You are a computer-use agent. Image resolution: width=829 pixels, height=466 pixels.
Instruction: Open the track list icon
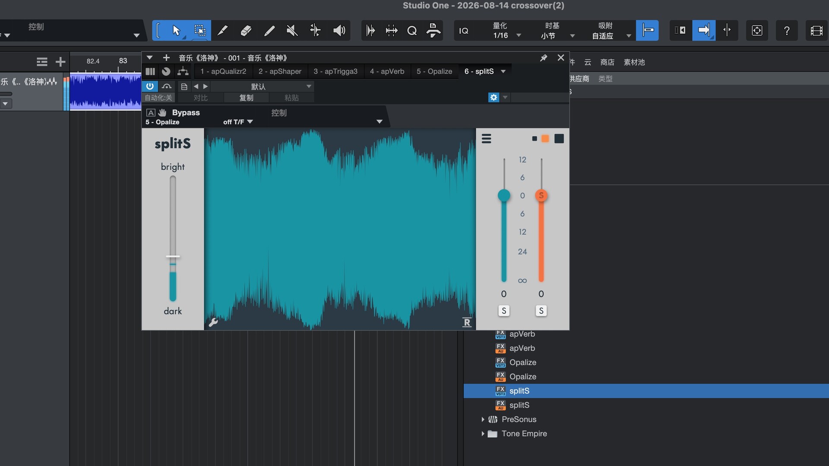(42, 62)
